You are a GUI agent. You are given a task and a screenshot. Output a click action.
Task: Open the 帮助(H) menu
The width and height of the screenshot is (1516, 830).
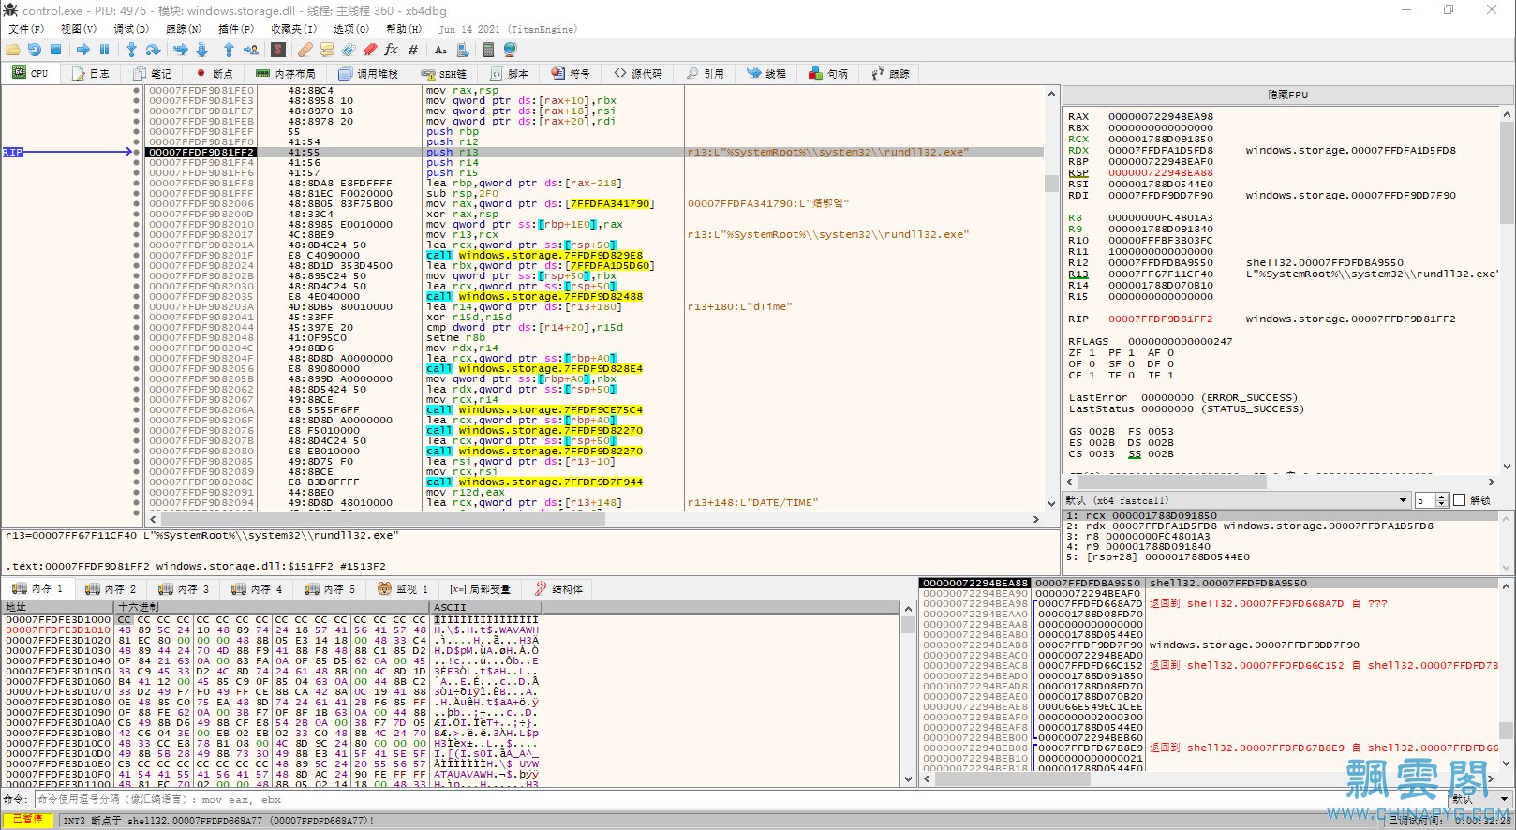404,29
